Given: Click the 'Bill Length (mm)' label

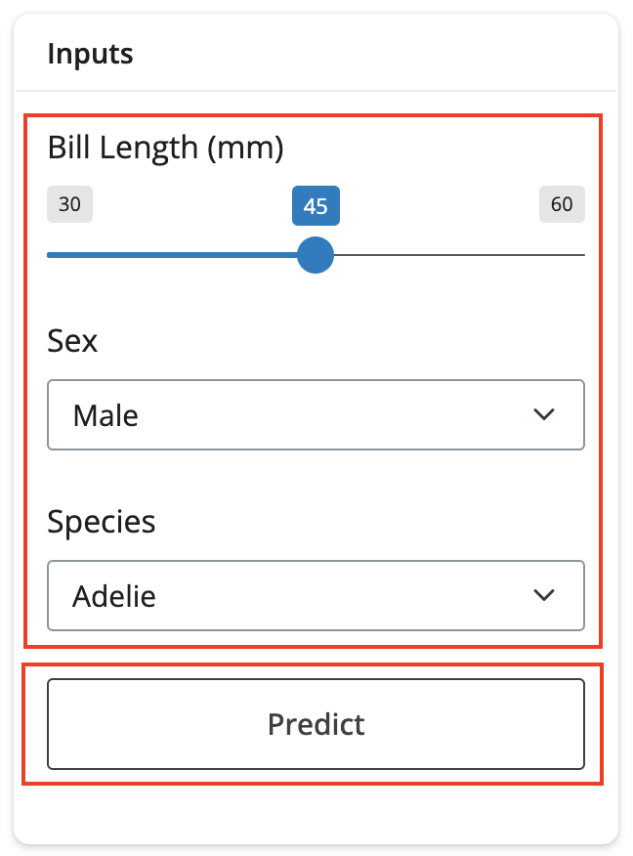Looking at the screenshot, I should [x=165, y=149].
